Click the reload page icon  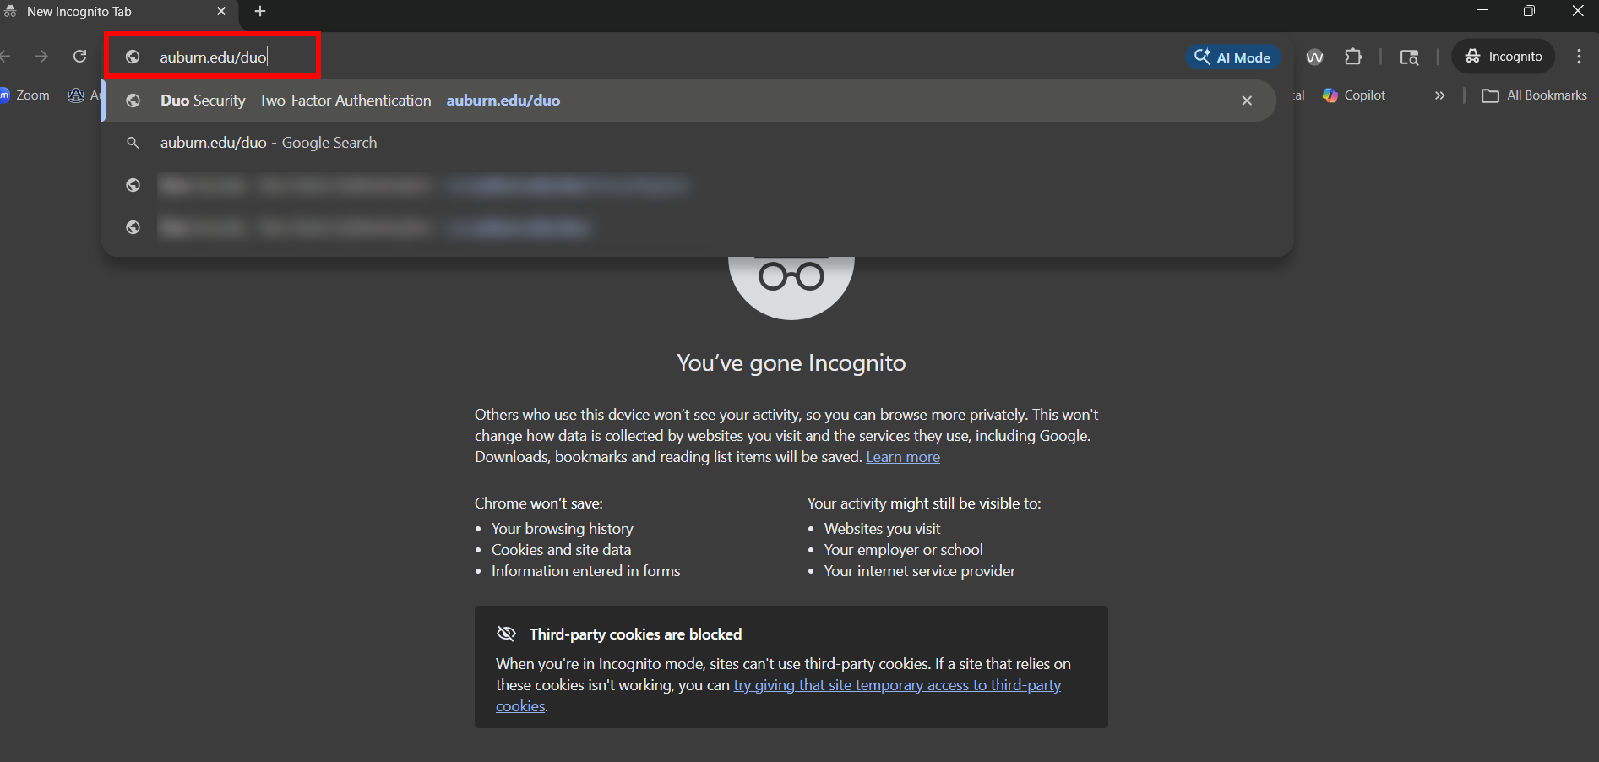[80, 57]
